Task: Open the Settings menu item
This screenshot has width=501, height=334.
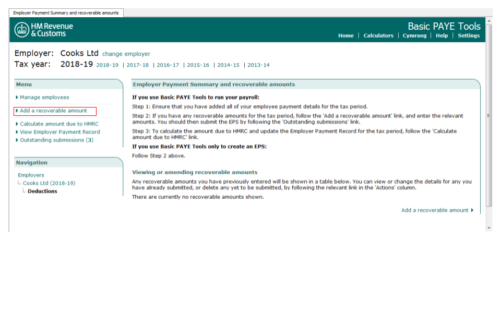Action: point(469,35)
